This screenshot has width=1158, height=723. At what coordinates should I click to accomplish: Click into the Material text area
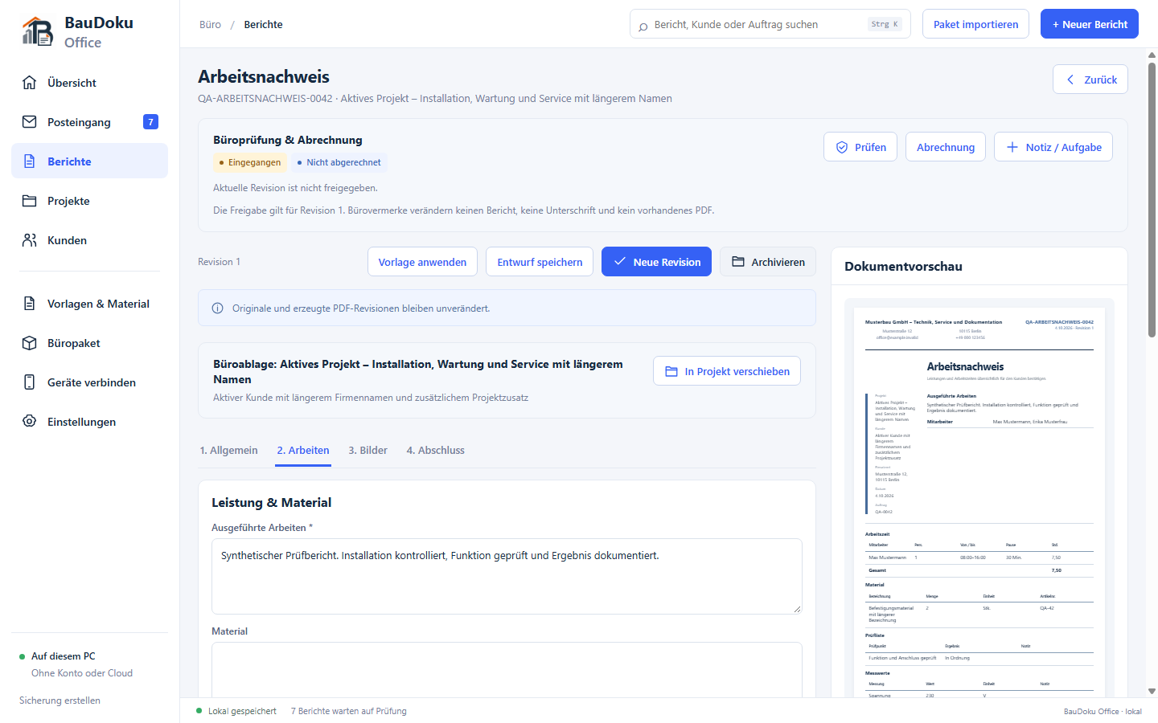(x=507, y=670)
